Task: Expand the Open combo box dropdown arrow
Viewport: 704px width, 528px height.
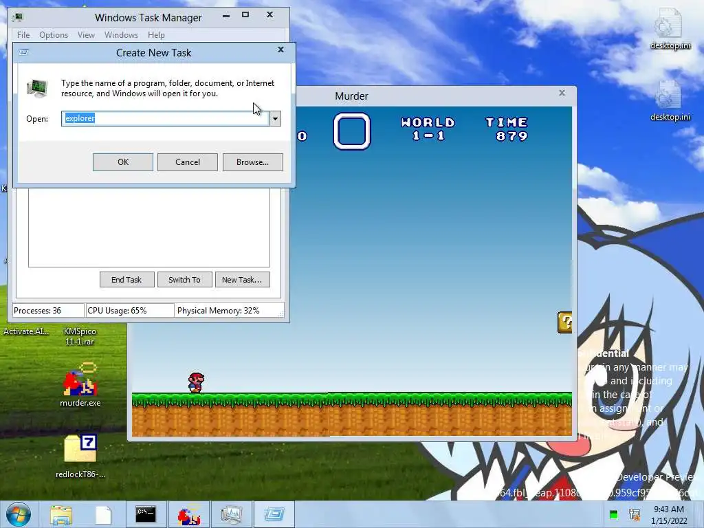Action: (275, 118)
